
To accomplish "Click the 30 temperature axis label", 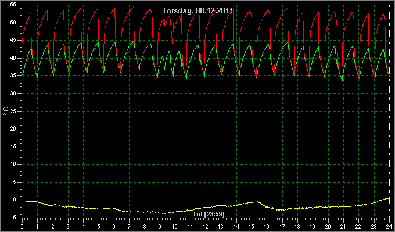I will point(13,93).
